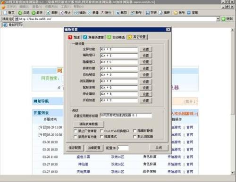Click the 停止 stop toolbar icon
Screen dimensions: 236x182
point(61,13)
